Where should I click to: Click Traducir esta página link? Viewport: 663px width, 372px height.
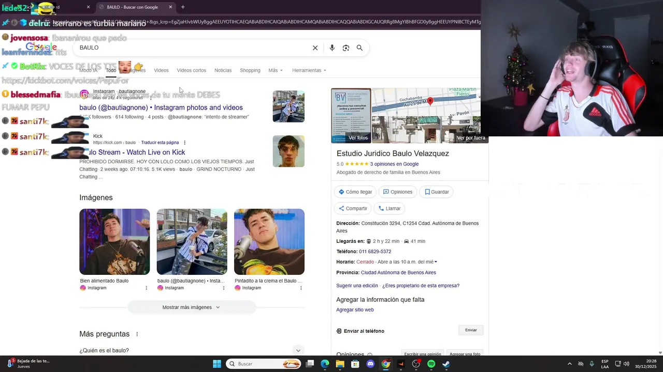tap(160, 143)
